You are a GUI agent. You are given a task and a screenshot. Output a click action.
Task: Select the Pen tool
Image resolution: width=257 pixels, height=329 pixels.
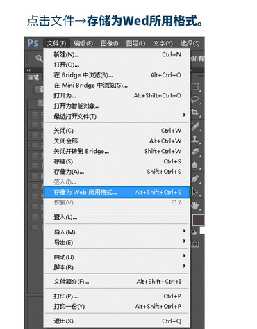point(195,179)
